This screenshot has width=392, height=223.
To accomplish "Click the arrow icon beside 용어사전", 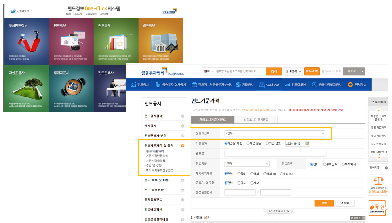I will tap(386, 168).
